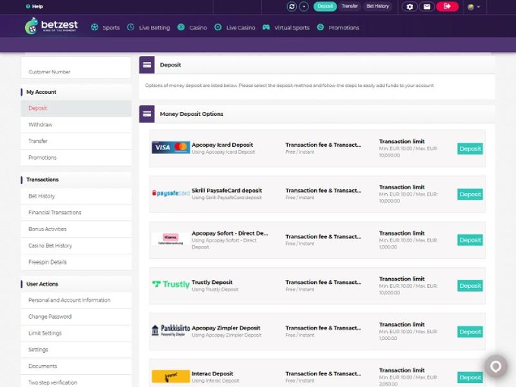Open the mail envelope icon

click(x=427, y=6)
